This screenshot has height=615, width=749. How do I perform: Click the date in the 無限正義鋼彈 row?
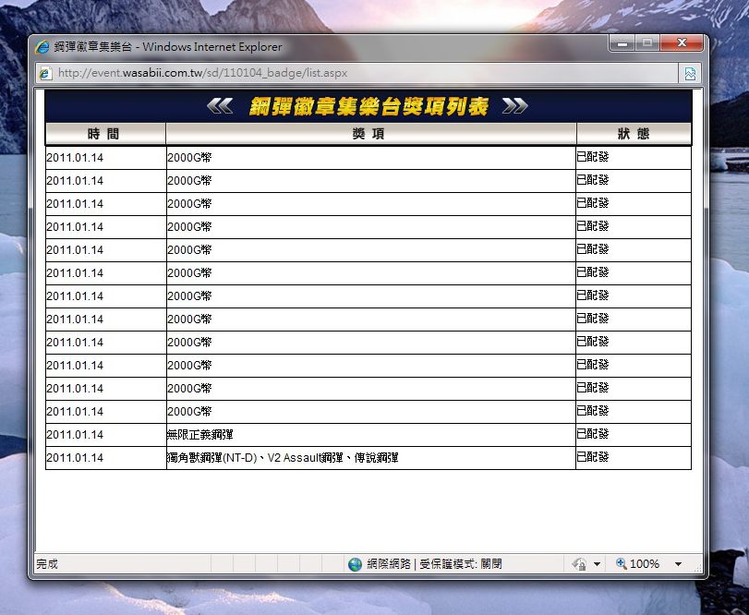[75, 435]
